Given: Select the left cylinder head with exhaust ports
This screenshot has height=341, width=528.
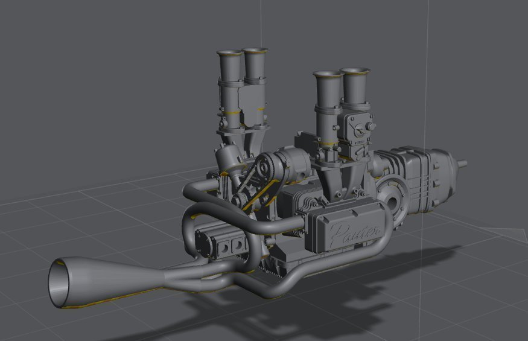Looking at the screenshot, I should 220,241.
